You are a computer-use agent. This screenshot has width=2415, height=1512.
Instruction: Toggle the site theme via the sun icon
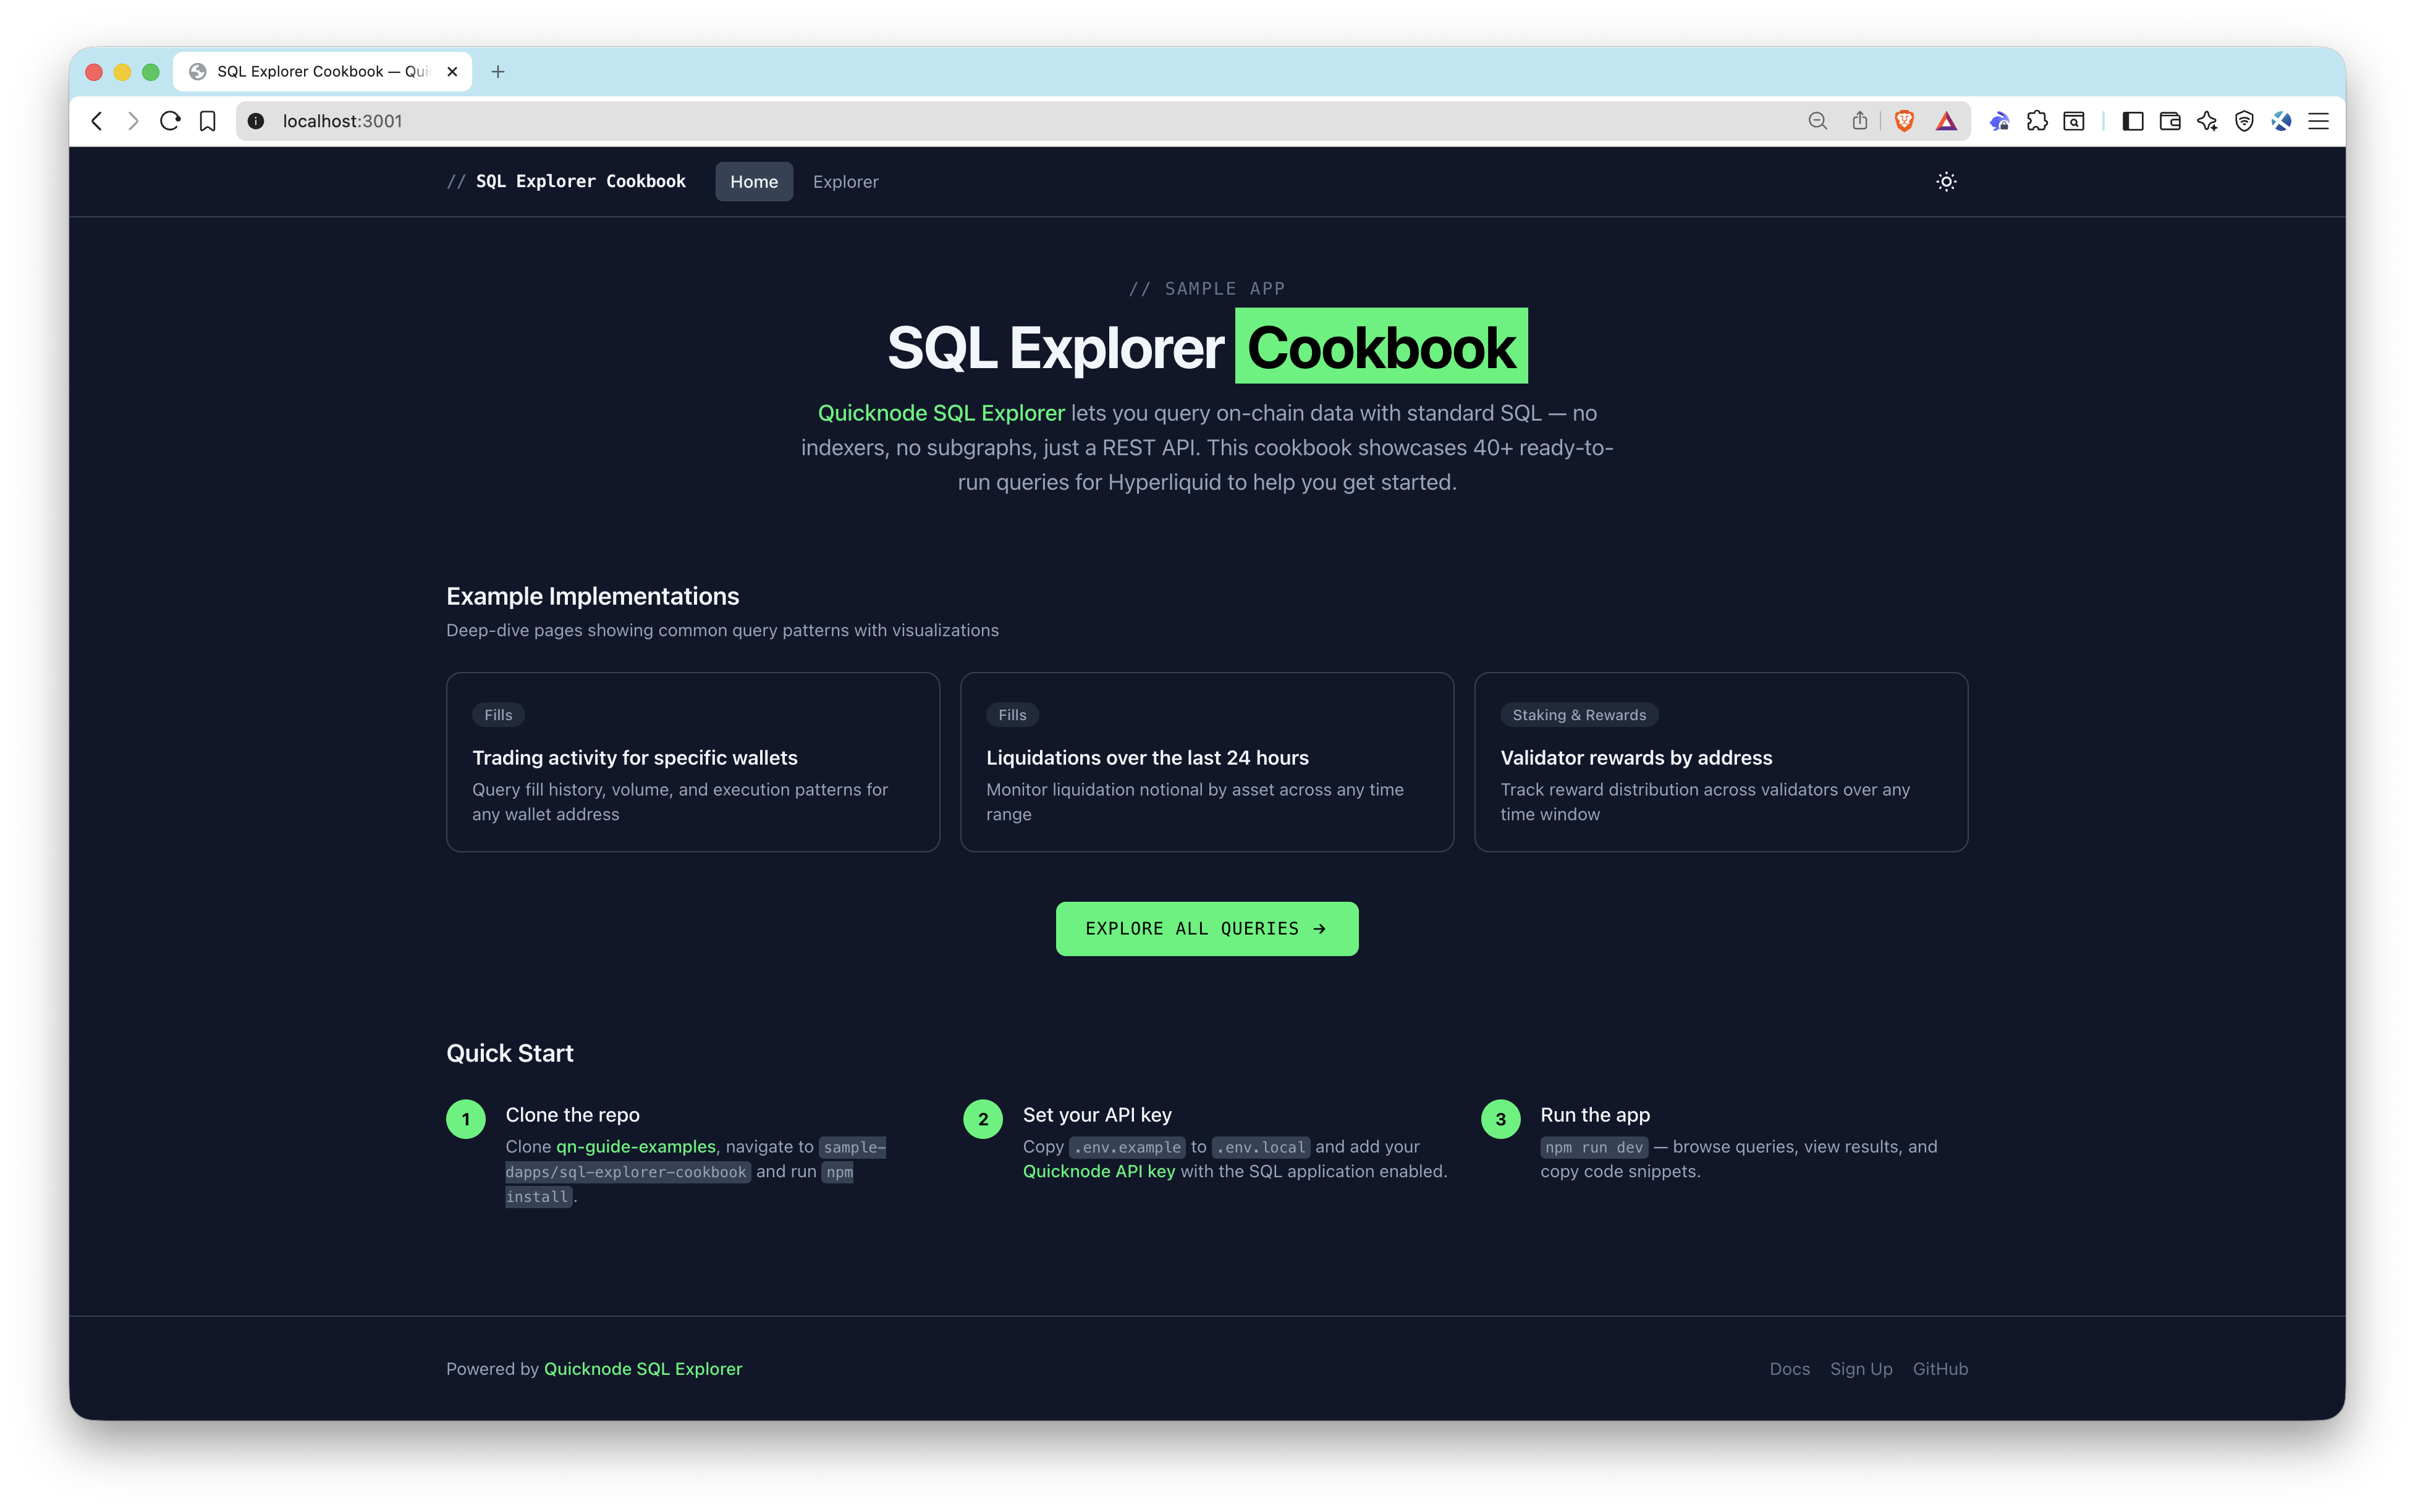click(1946, 181)
